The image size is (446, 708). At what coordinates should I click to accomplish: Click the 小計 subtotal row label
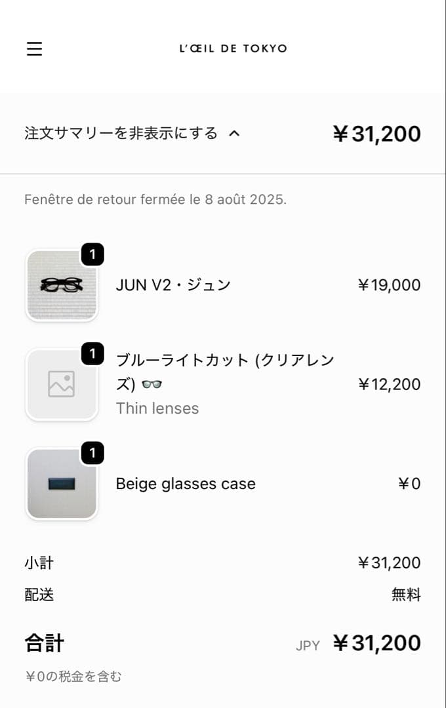39,563
